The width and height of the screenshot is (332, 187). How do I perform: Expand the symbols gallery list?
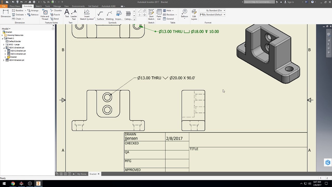pos(134,19)
